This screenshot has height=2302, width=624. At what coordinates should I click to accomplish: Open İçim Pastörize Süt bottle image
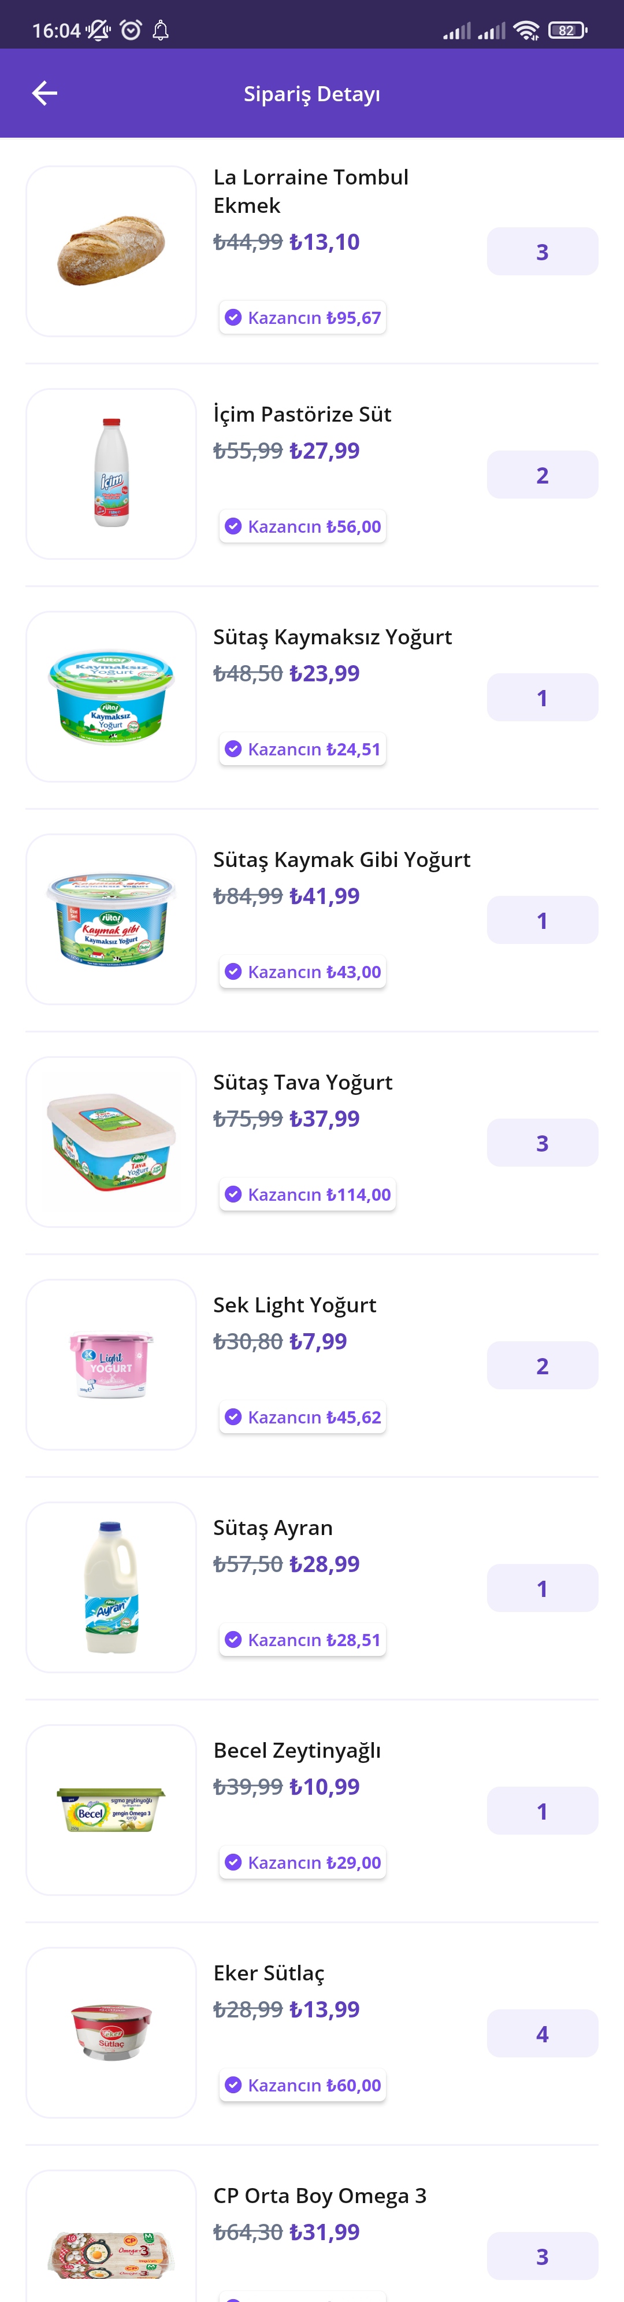112,474
